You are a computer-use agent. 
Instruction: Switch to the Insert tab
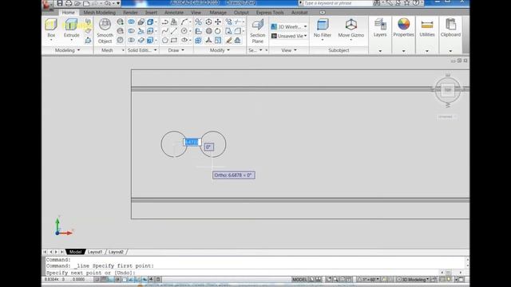tap(151, 13)
